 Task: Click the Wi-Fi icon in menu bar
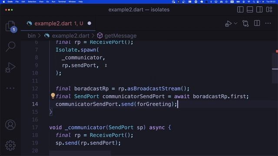click(x=249, y=2)
